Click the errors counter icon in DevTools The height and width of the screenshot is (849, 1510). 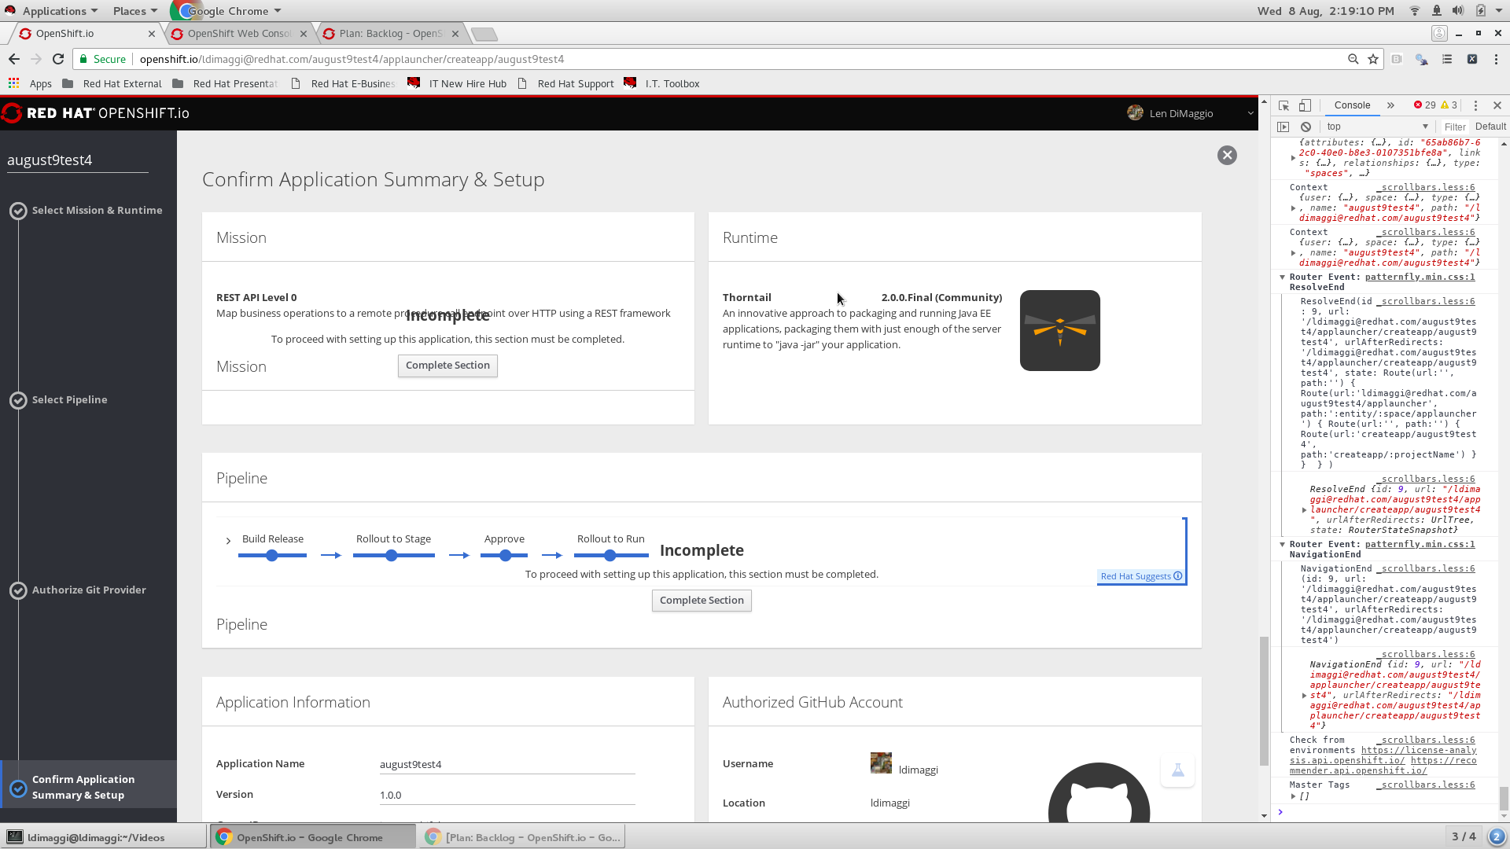click(1425, 105)
